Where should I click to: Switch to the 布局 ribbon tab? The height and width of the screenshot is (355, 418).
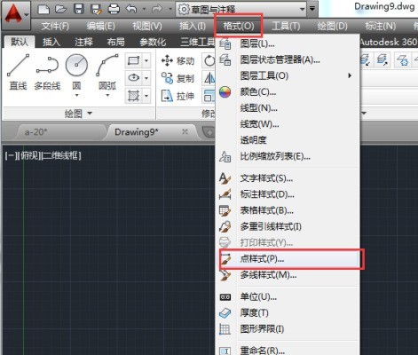point(115,42)
